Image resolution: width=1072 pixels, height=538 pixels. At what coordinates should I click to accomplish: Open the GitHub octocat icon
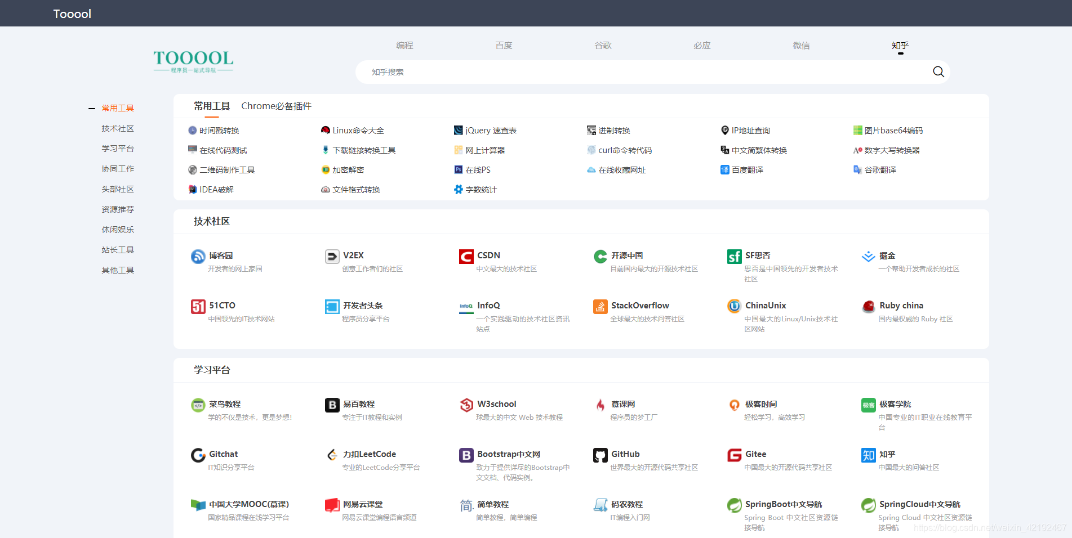600,455
